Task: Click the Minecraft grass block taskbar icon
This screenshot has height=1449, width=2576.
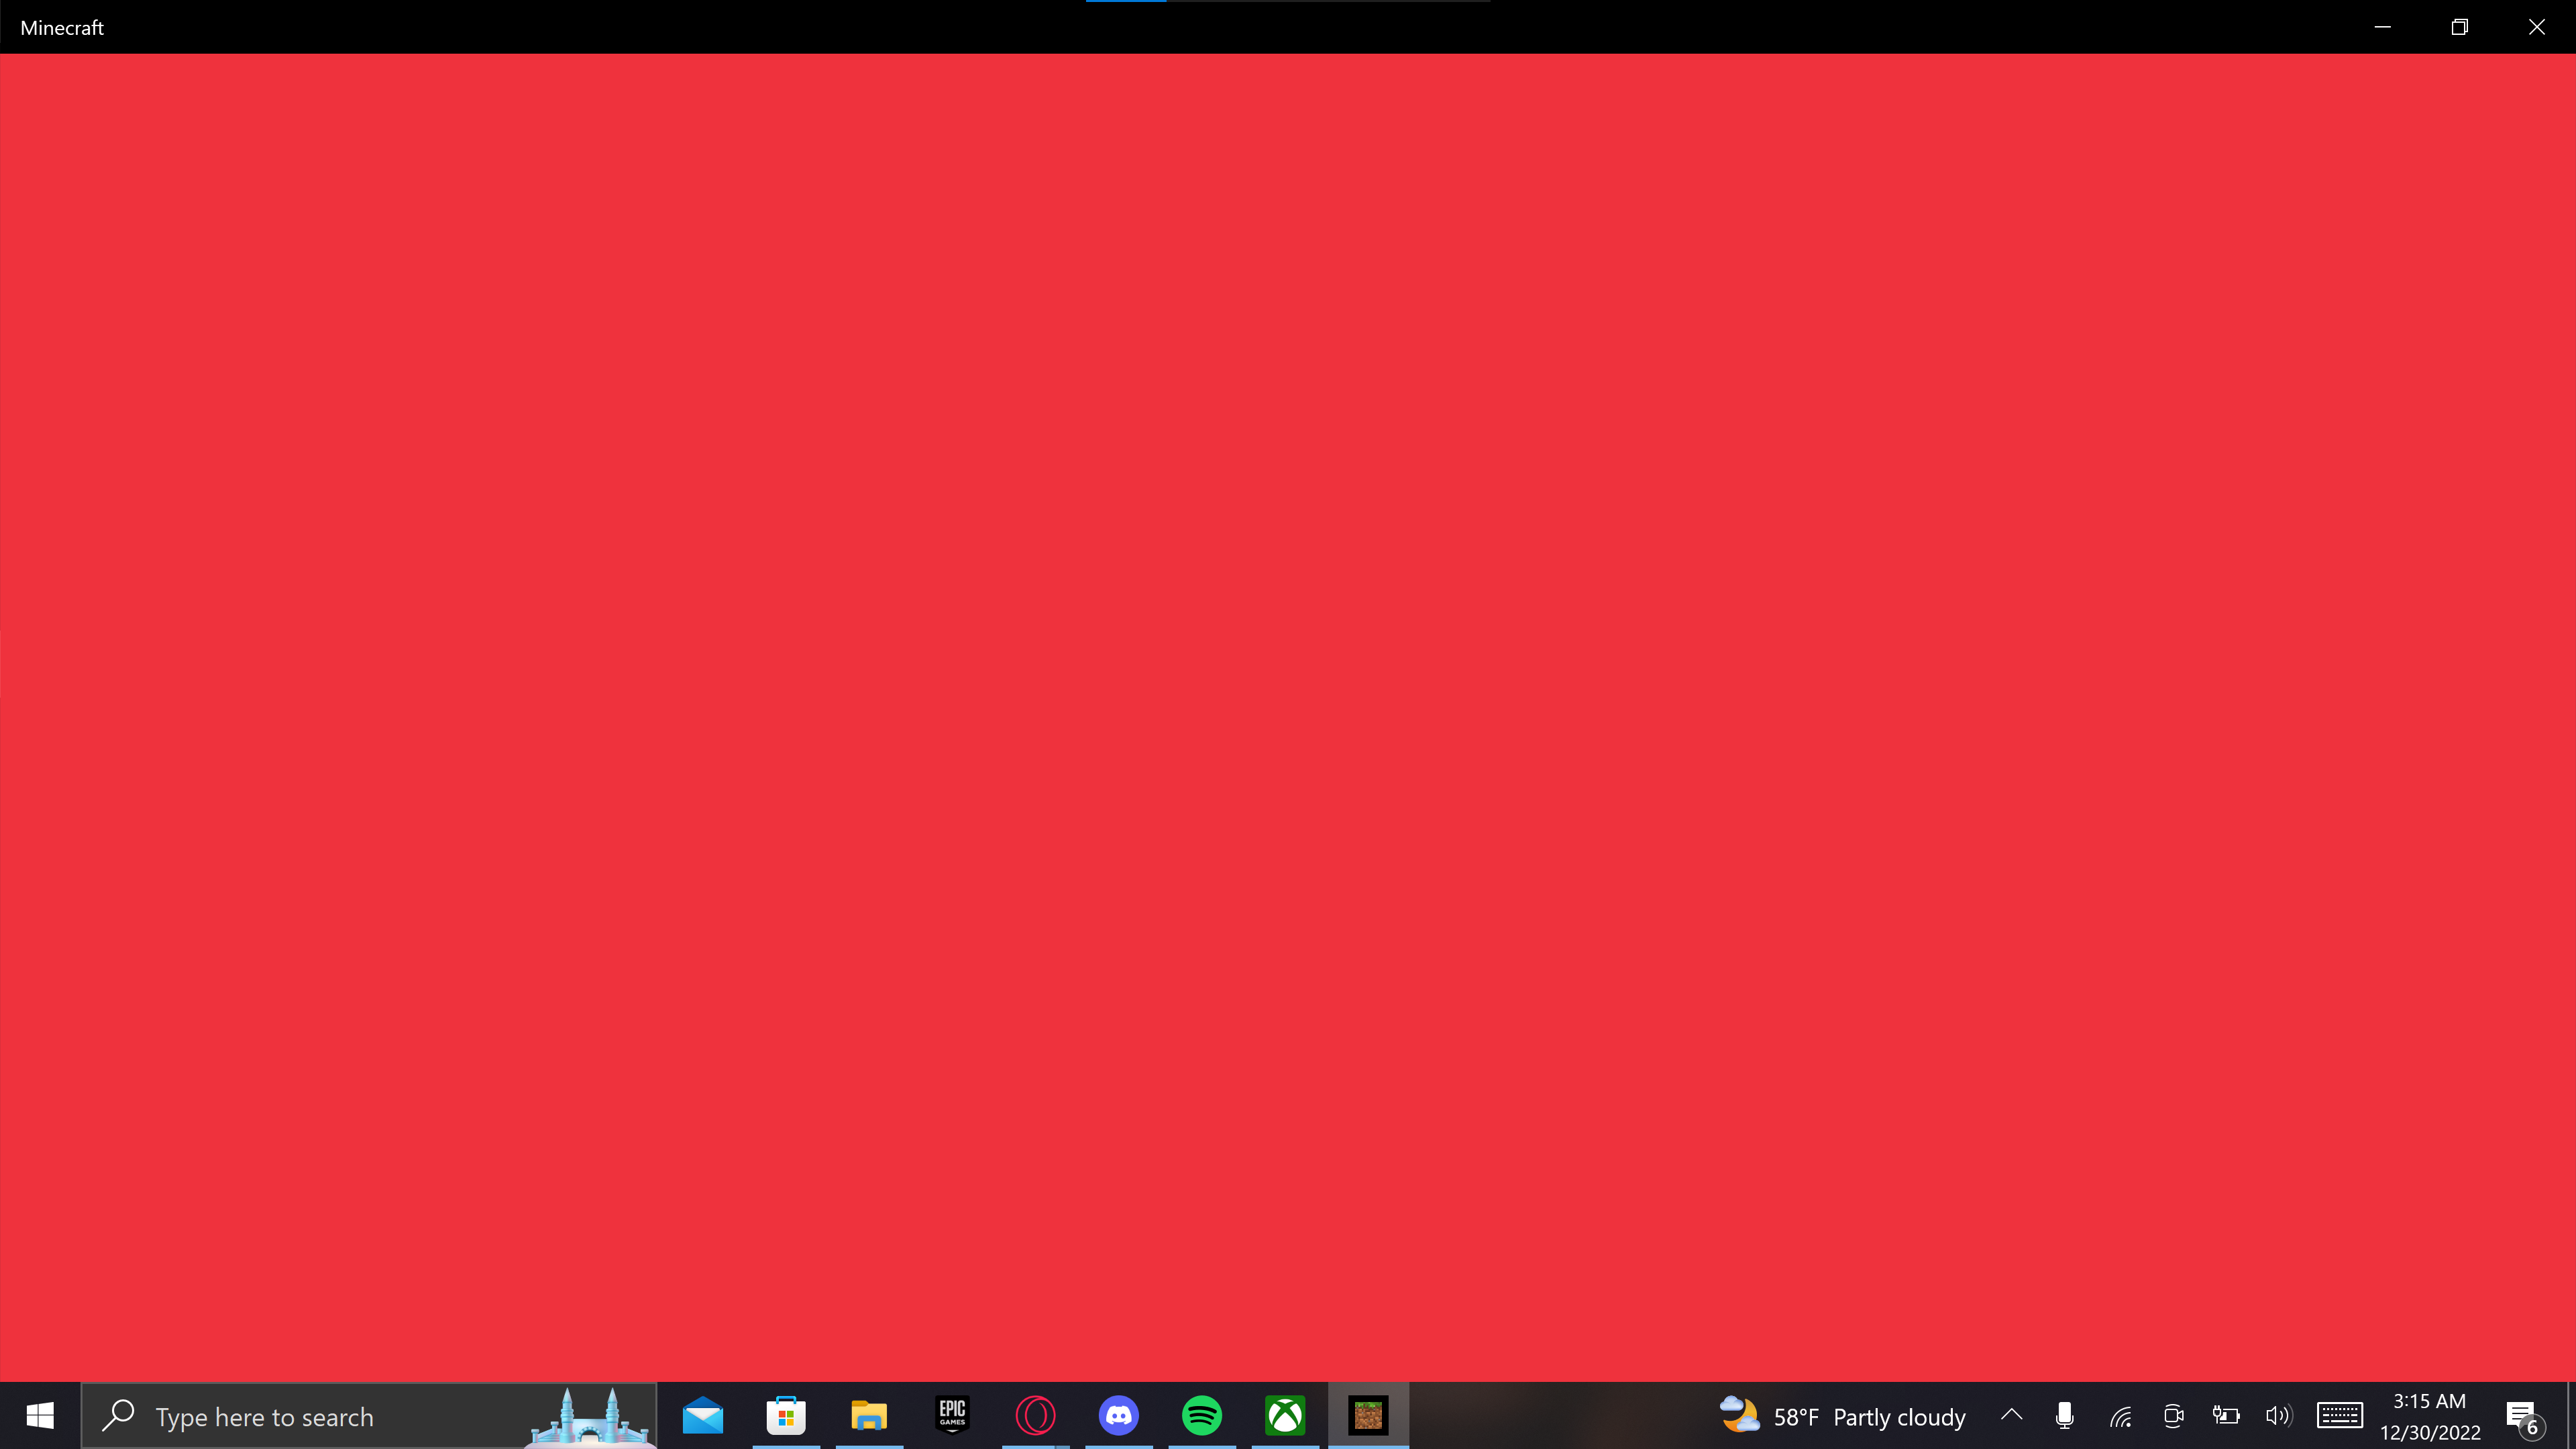Action: (x=1368, y=1416)
